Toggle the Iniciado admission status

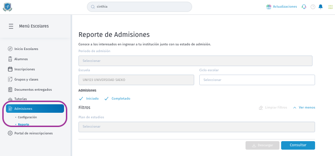[x=89, y=98]
